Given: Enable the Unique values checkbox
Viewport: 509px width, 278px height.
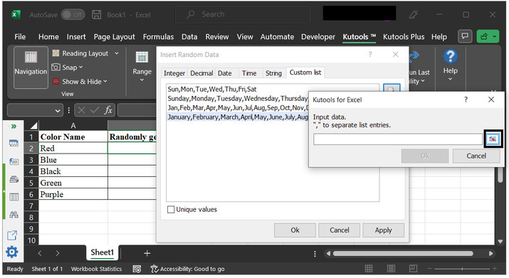Looking at the screenshot, I should 171,210.
